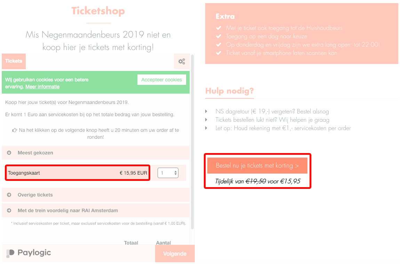Open NS dagretour vergeten link

(x=272, y=111)
